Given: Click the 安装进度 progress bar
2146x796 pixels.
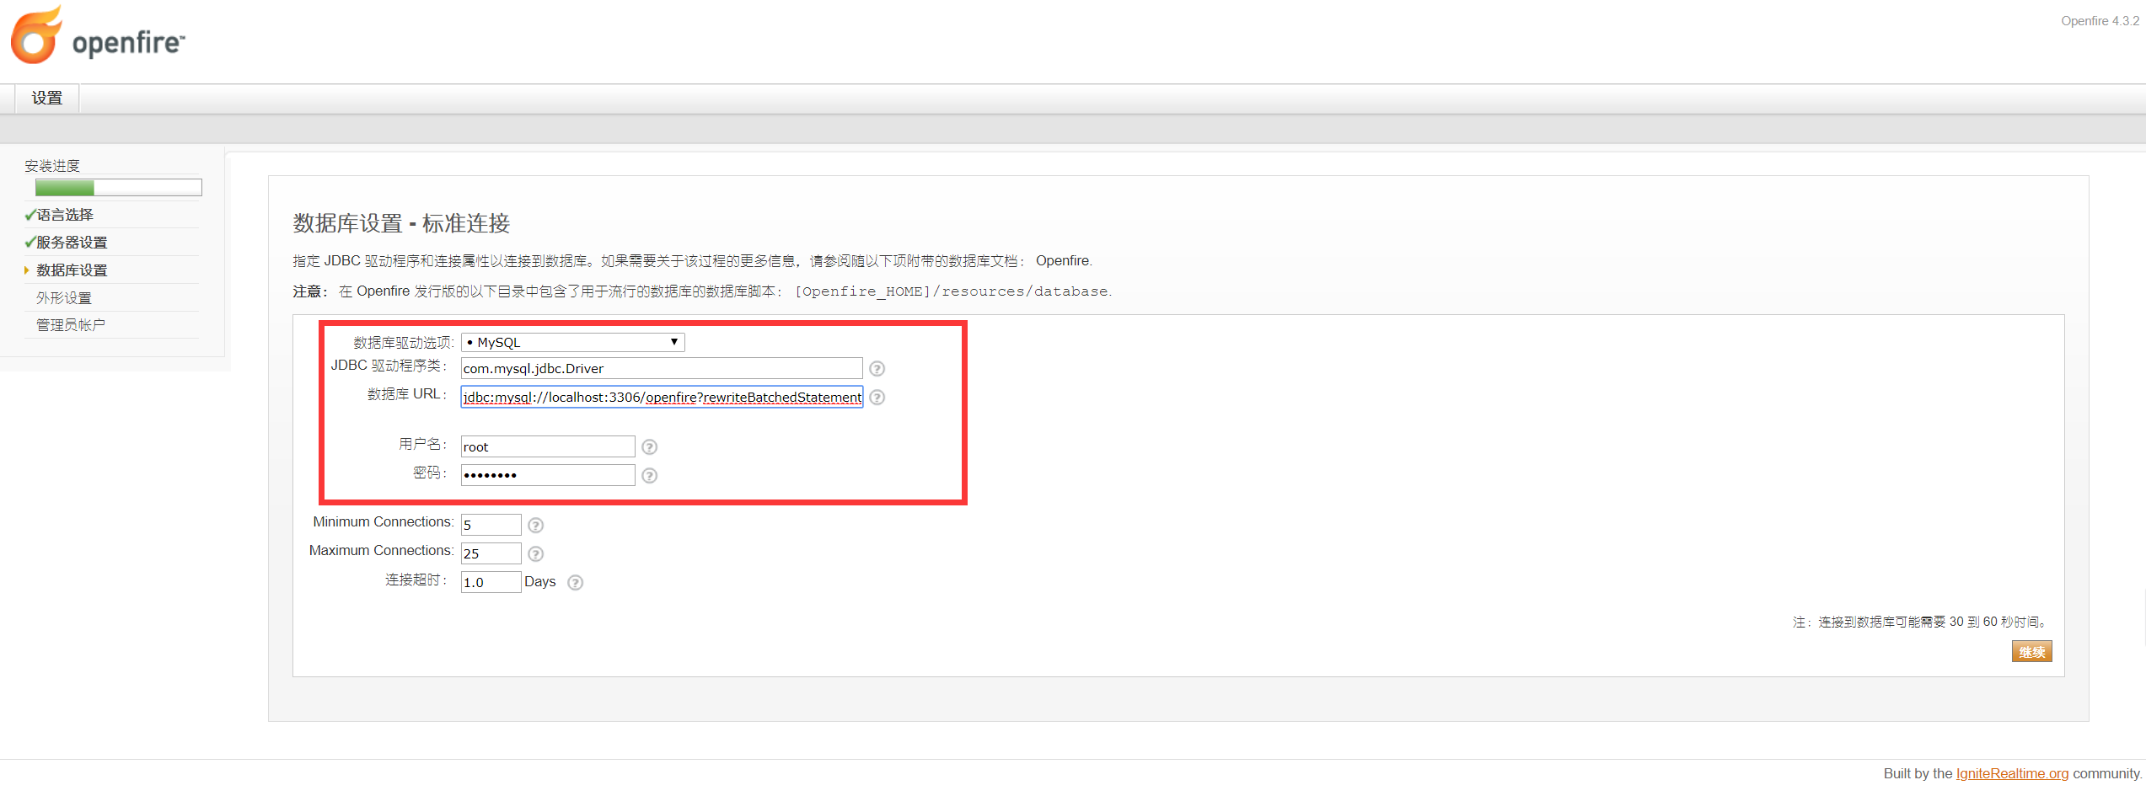Looking at the screenshot, I should click(x=118, y=187).
